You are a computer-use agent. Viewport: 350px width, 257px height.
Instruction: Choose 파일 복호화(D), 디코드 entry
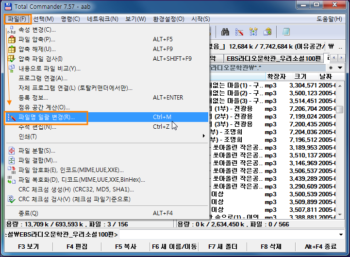click(x=107, y=180)
